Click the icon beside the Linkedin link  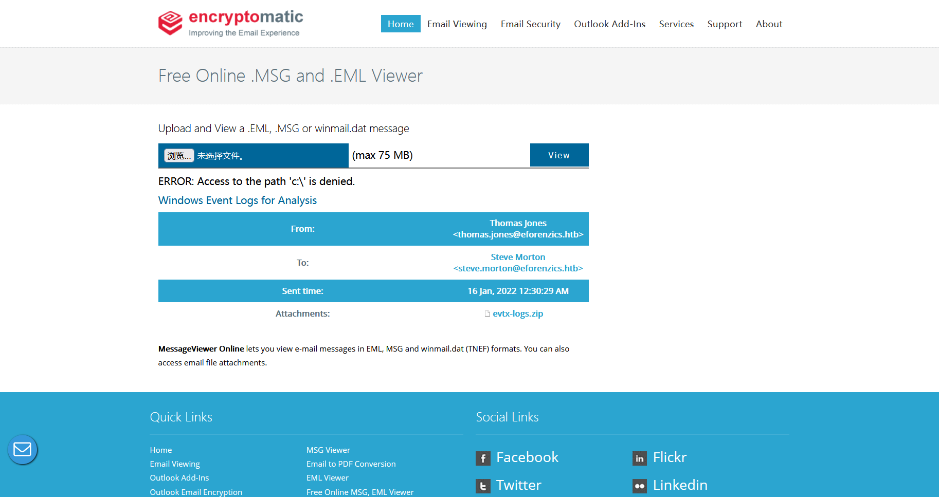pyautogui.click(x=640, y=486)
